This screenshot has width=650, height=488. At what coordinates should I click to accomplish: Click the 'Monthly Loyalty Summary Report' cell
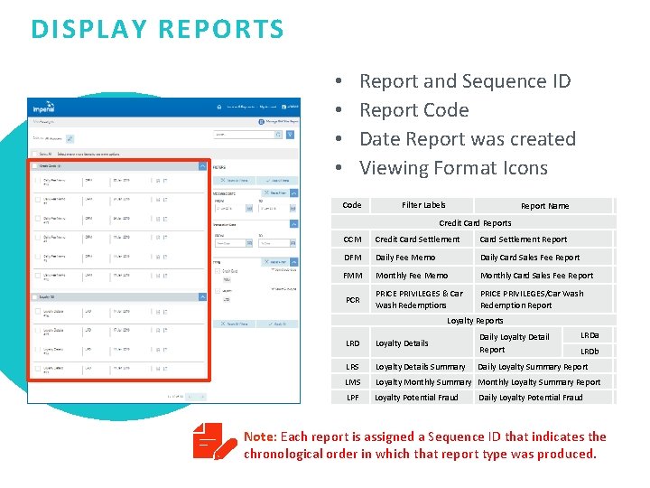click(543, 382)
